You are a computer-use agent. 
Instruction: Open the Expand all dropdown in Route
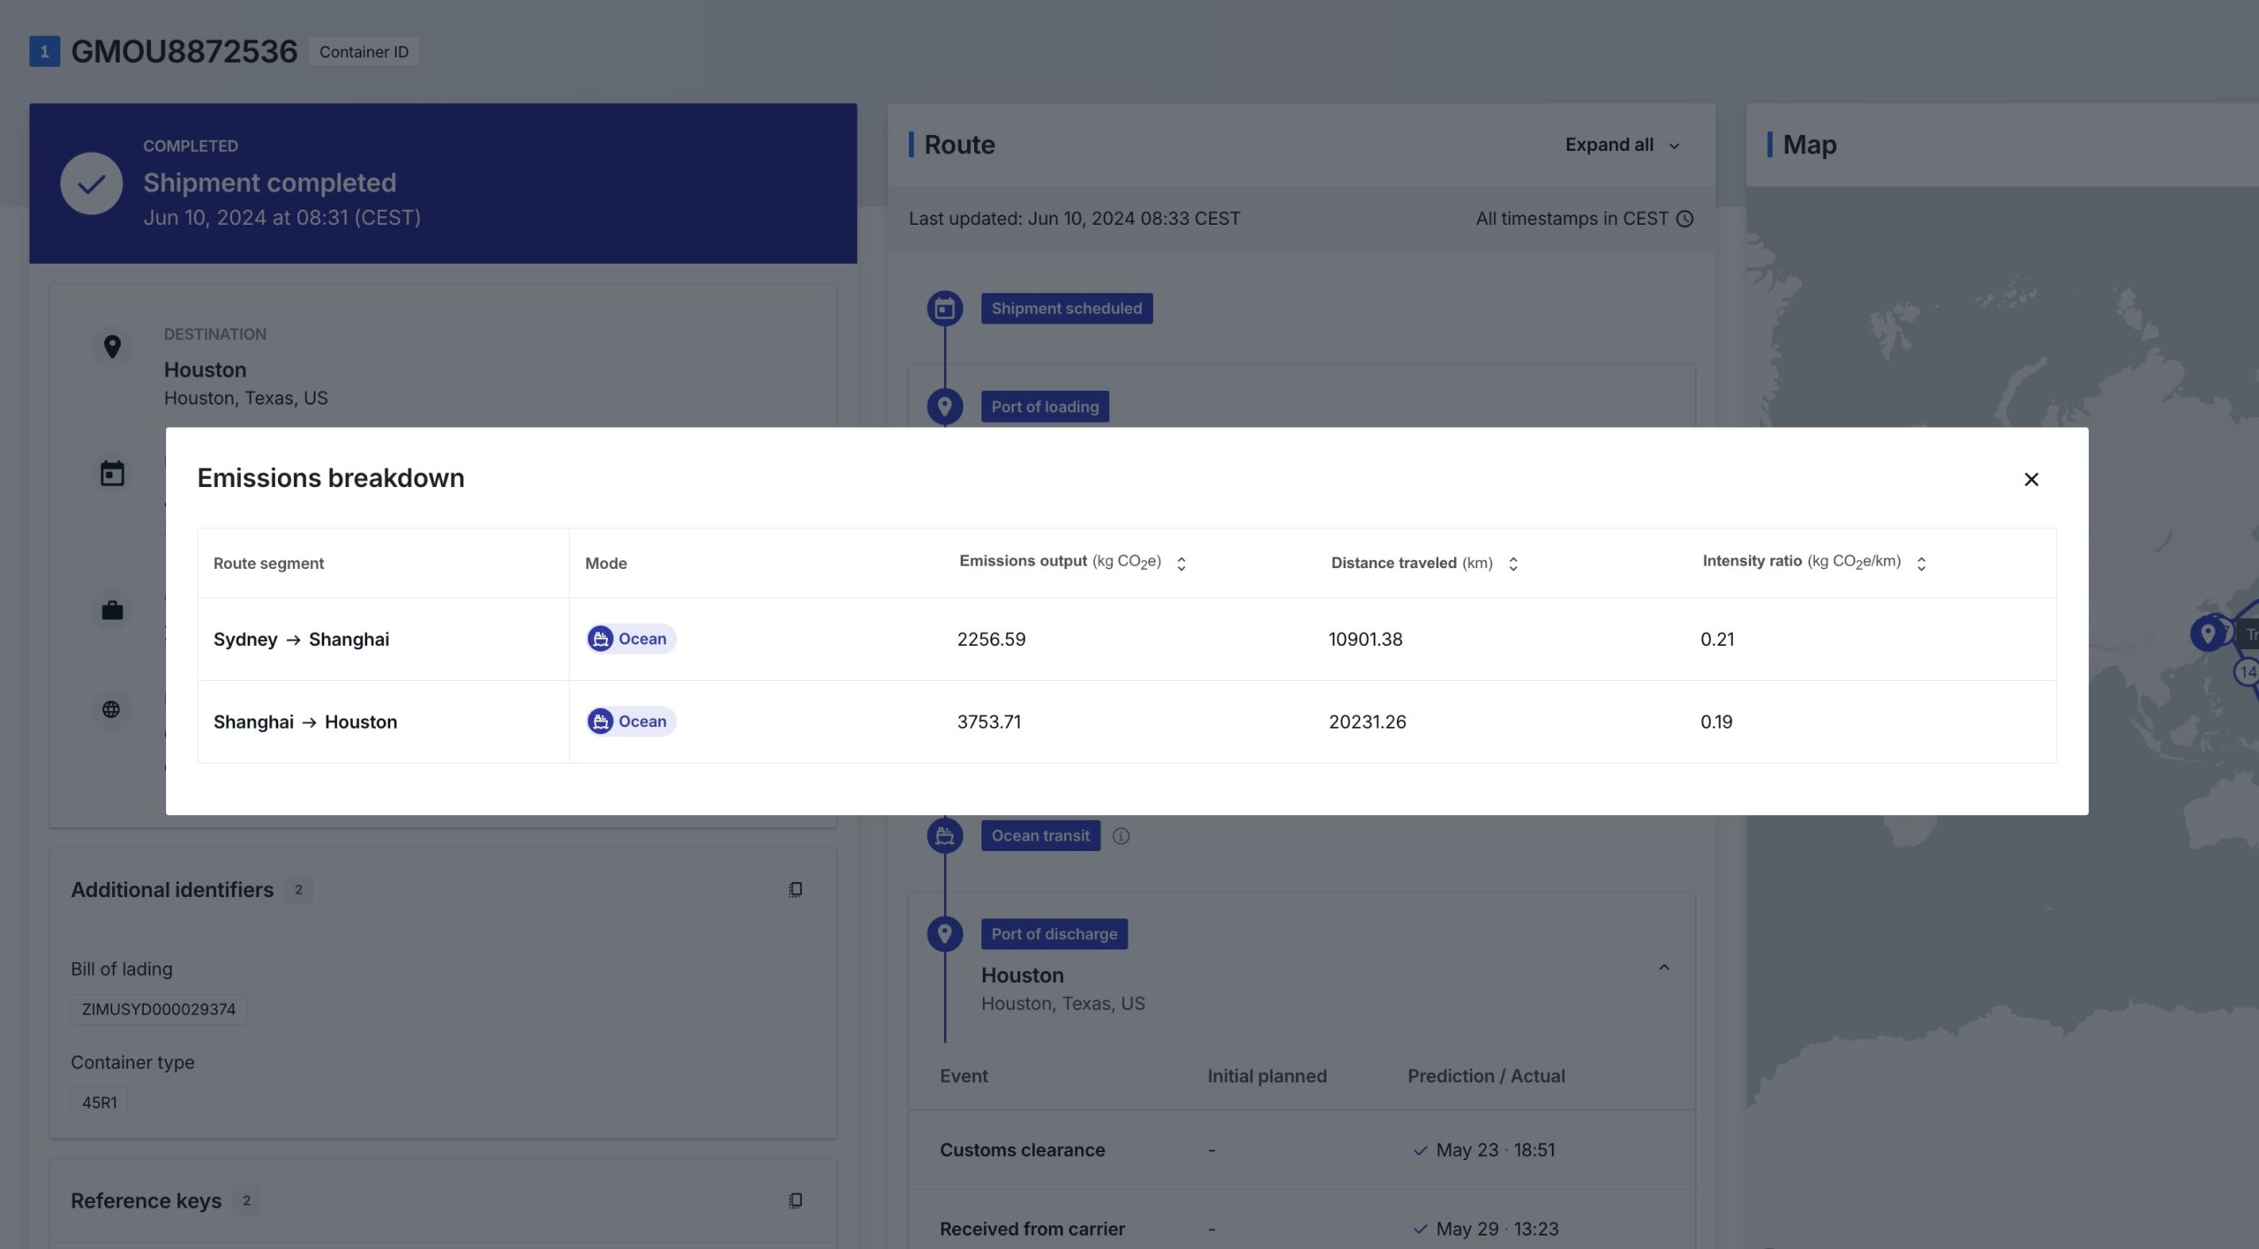pos(1622,145)
